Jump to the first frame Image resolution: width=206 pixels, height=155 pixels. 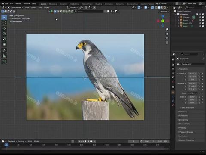pyautogui.click(x=79, y=141)
